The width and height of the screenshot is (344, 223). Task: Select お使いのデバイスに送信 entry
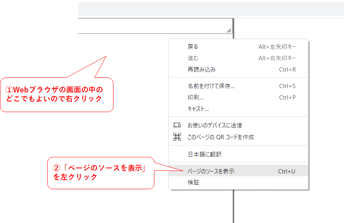(238, 125)
